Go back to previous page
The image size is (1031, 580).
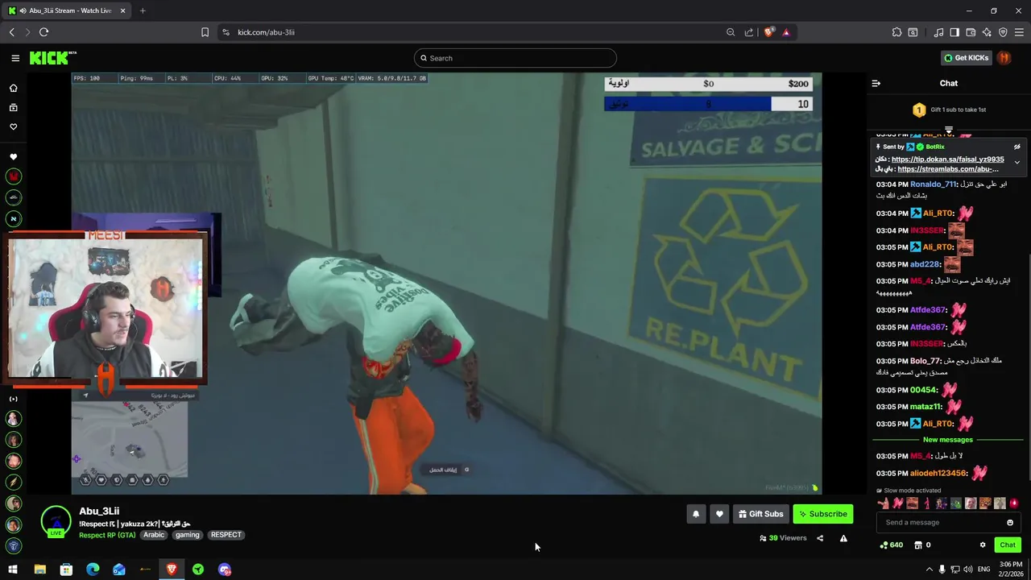(x=11, y=32)
